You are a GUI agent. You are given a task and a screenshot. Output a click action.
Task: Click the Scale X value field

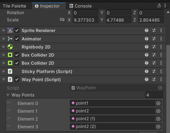pyautogui.click(x=86, y=20)
